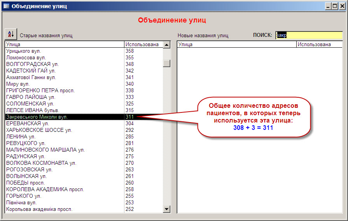Click usage count 342
Image resolution: width=348 pixels, height=221 pixels.
pyautogui.click(x=129, y=71)
